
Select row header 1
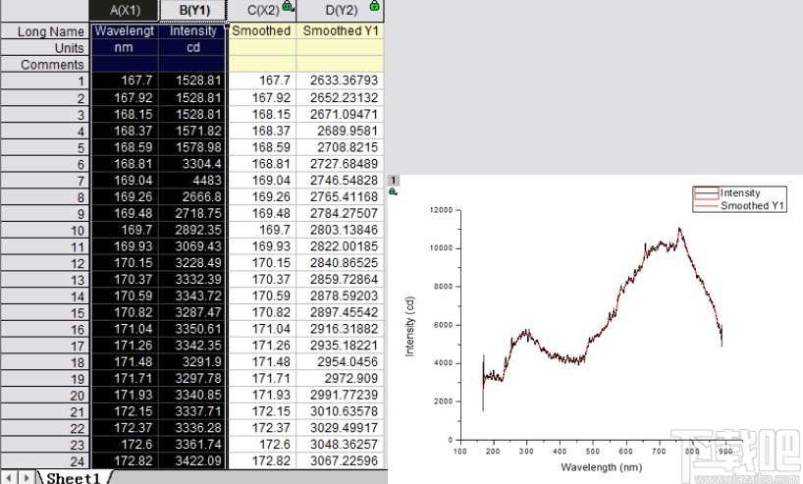(45, 81)
